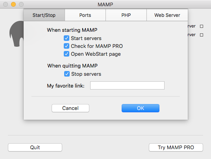Click the gray close window button
The image size is (211, 159).
6,4
